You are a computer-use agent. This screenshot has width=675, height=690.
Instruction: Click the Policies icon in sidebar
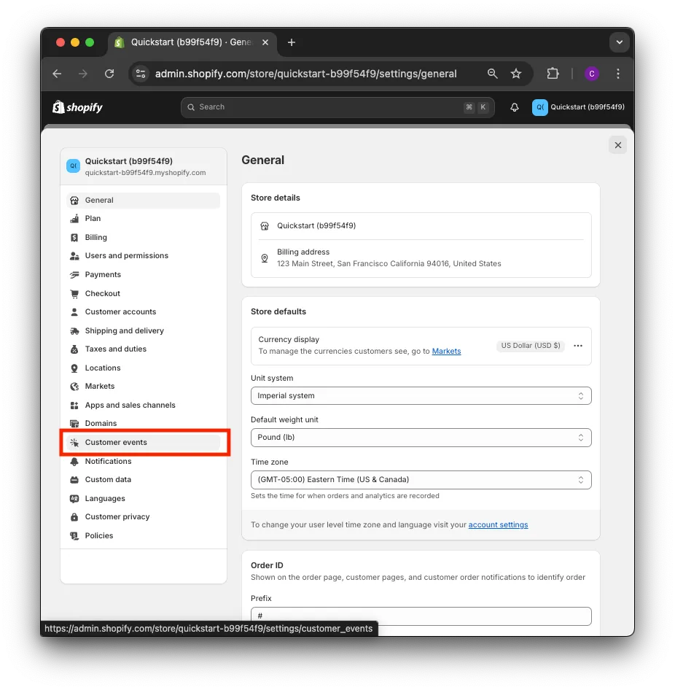pyautogui.click(x=74, y=536)
